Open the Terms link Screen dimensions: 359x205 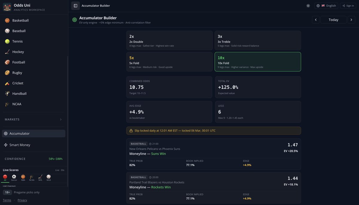click(x=7, y=200)
